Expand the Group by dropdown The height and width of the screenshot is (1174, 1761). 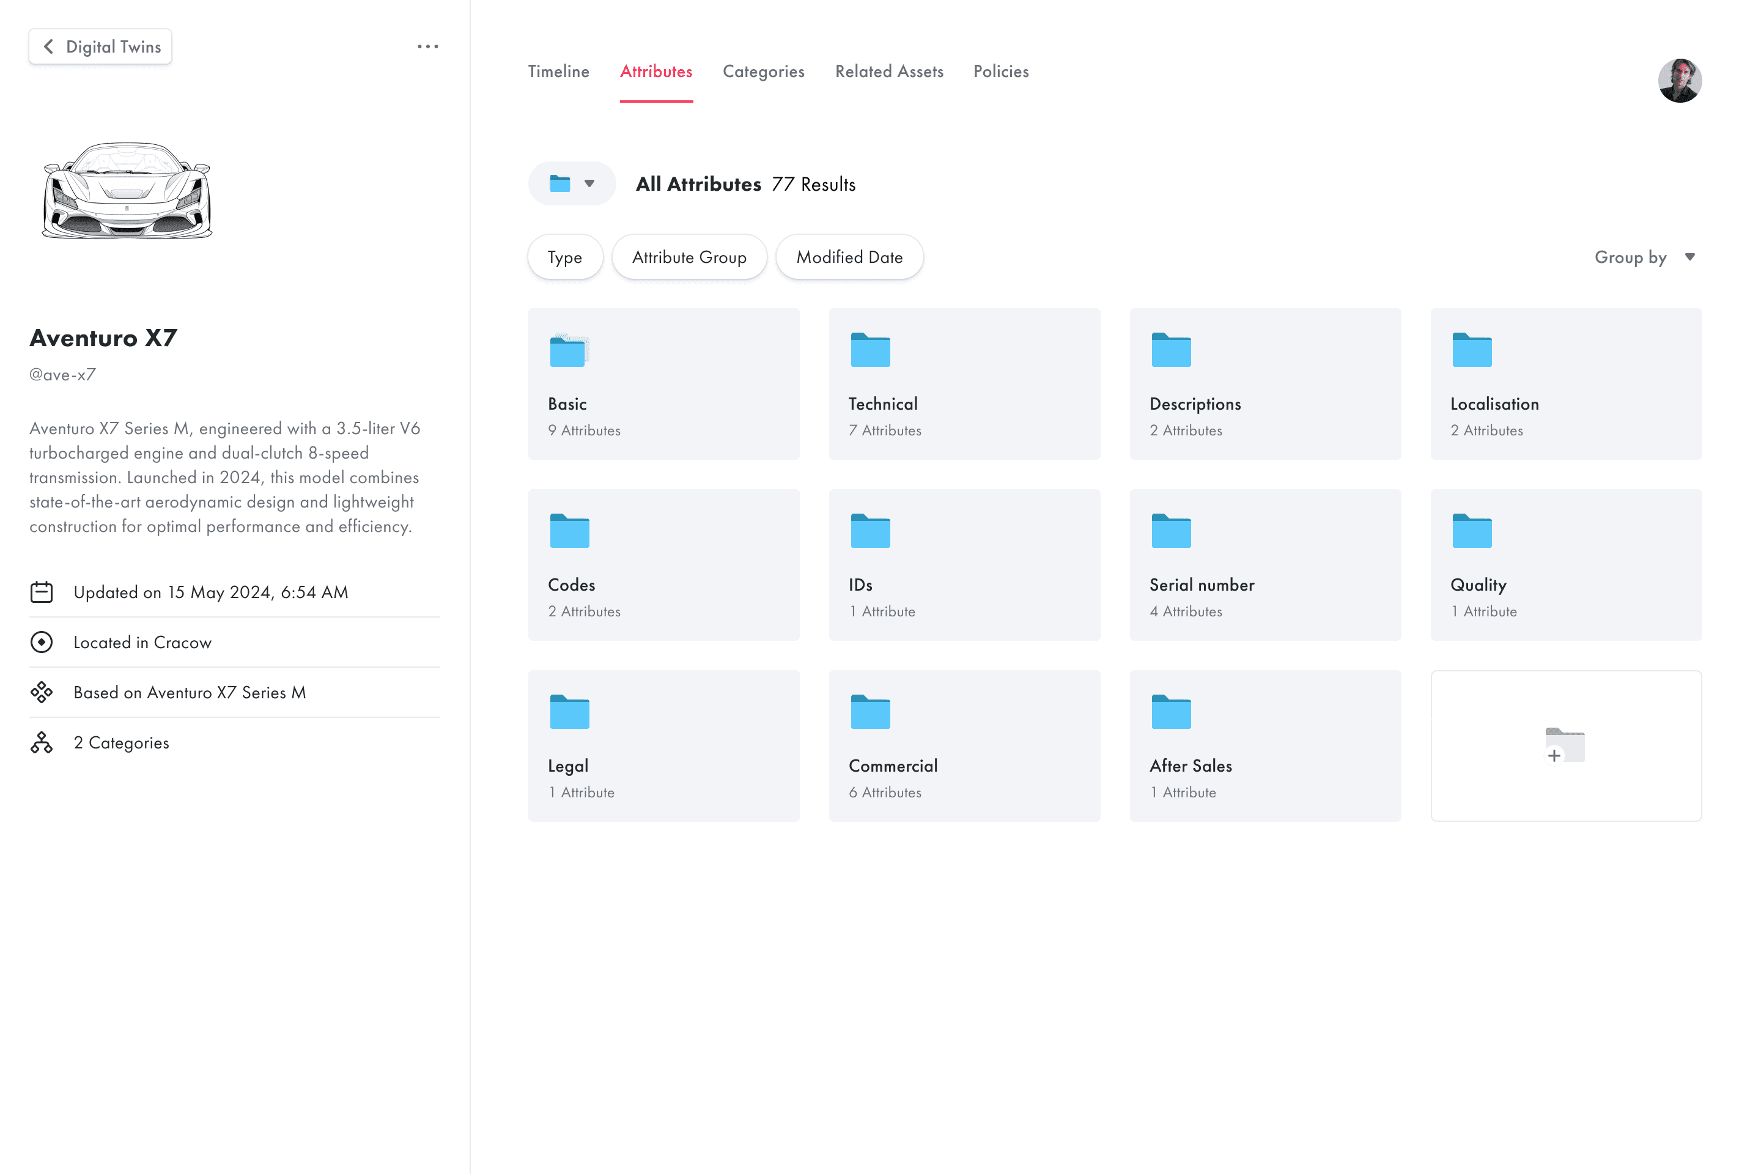tap(1644, 257)
